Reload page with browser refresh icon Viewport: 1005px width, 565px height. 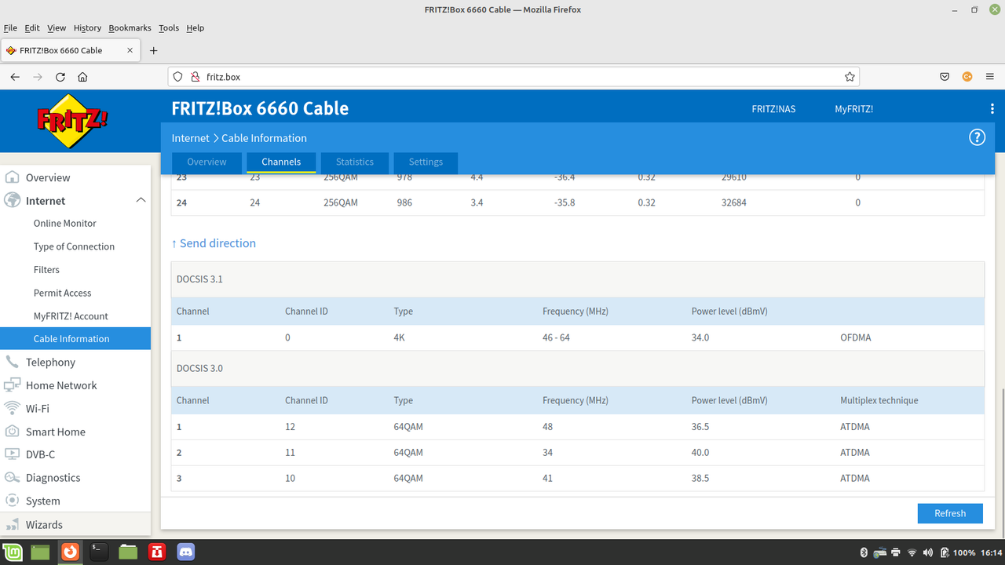pos(60,77)
